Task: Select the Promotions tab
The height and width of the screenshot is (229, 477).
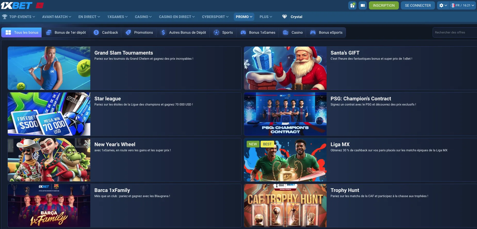Action: pyautogui.click(x=139, y=32)
